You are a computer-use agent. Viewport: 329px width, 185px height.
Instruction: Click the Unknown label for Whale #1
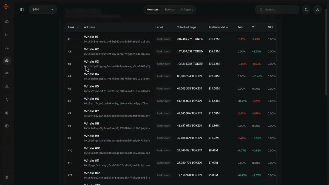(164, 39)
